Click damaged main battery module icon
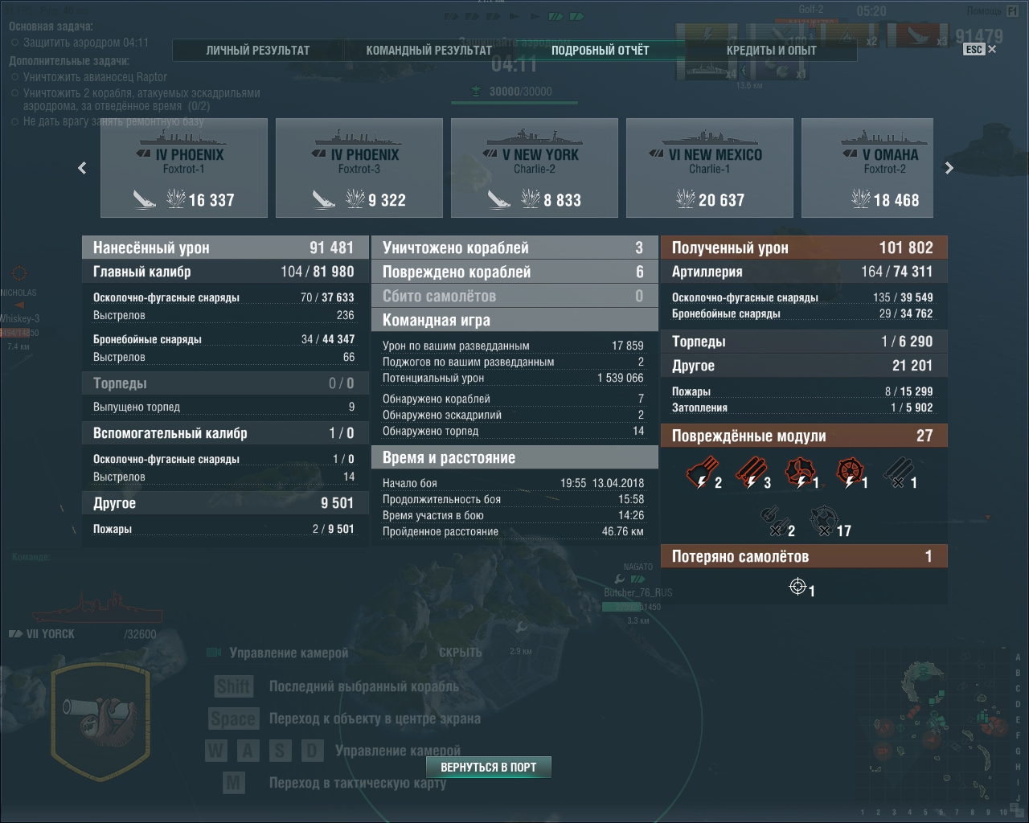The height and width of the screenshot is (823, 1029). [x=701, y=473]
